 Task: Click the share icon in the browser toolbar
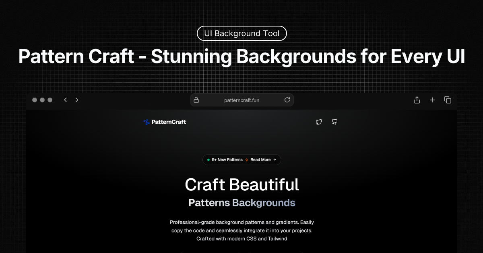coord(417,100)
